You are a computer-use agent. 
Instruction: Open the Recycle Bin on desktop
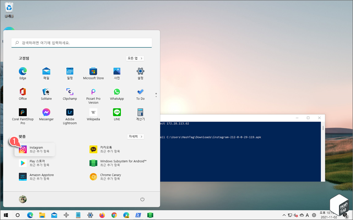(x=9, y=10)
